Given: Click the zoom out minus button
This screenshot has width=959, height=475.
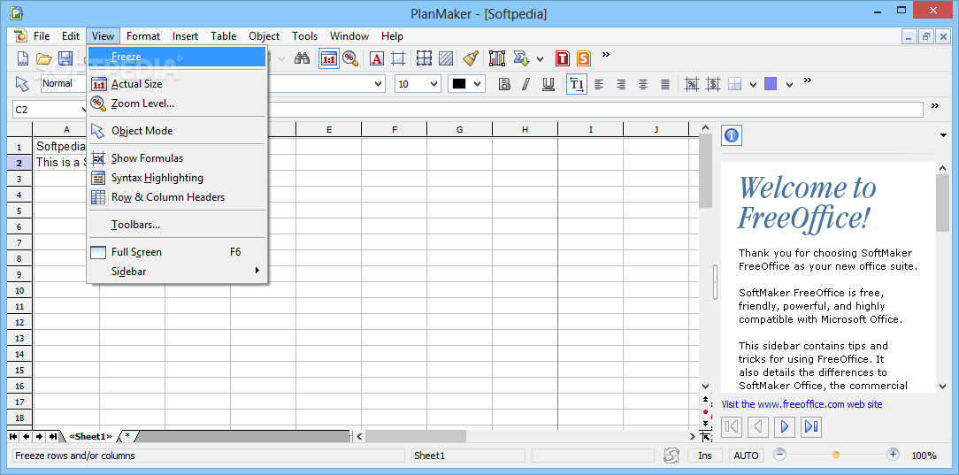Looking at the screenshot, I should (x=779, y=455).
